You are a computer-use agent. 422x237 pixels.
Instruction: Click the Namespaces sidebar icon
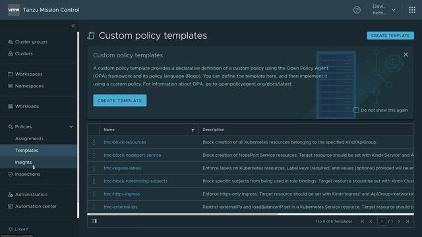[x=11, y=86]
